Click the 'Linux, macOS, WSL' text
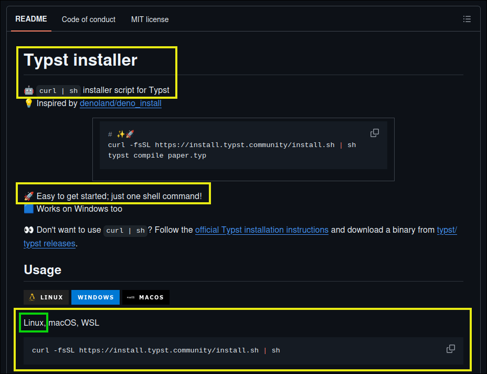The image size is (487, 374). 61,323
